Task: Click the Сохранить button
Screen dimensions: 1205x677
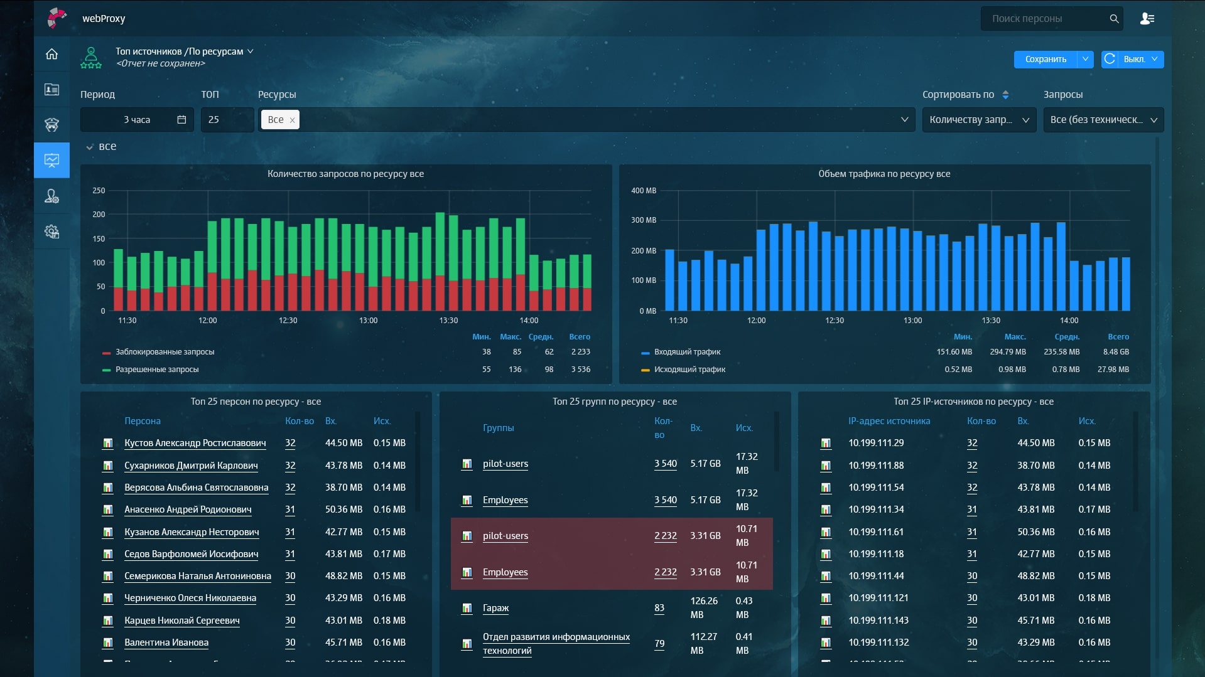Action: click(1045, 59)
